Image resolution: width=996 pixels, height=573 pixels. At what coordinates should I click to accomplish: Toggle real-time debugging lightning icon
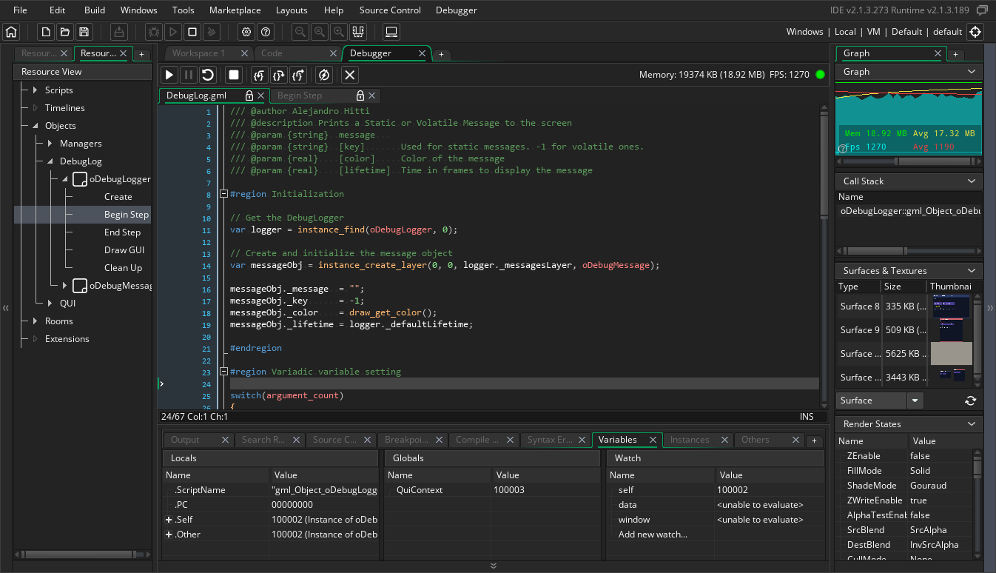pyautogui.click(x=323, y=75)
